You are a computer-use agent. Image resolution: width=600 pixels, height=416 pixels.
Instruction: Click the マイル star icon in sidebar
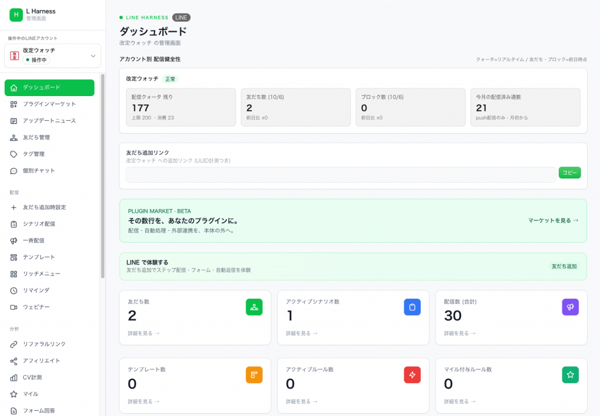click(x=14, y=394)
